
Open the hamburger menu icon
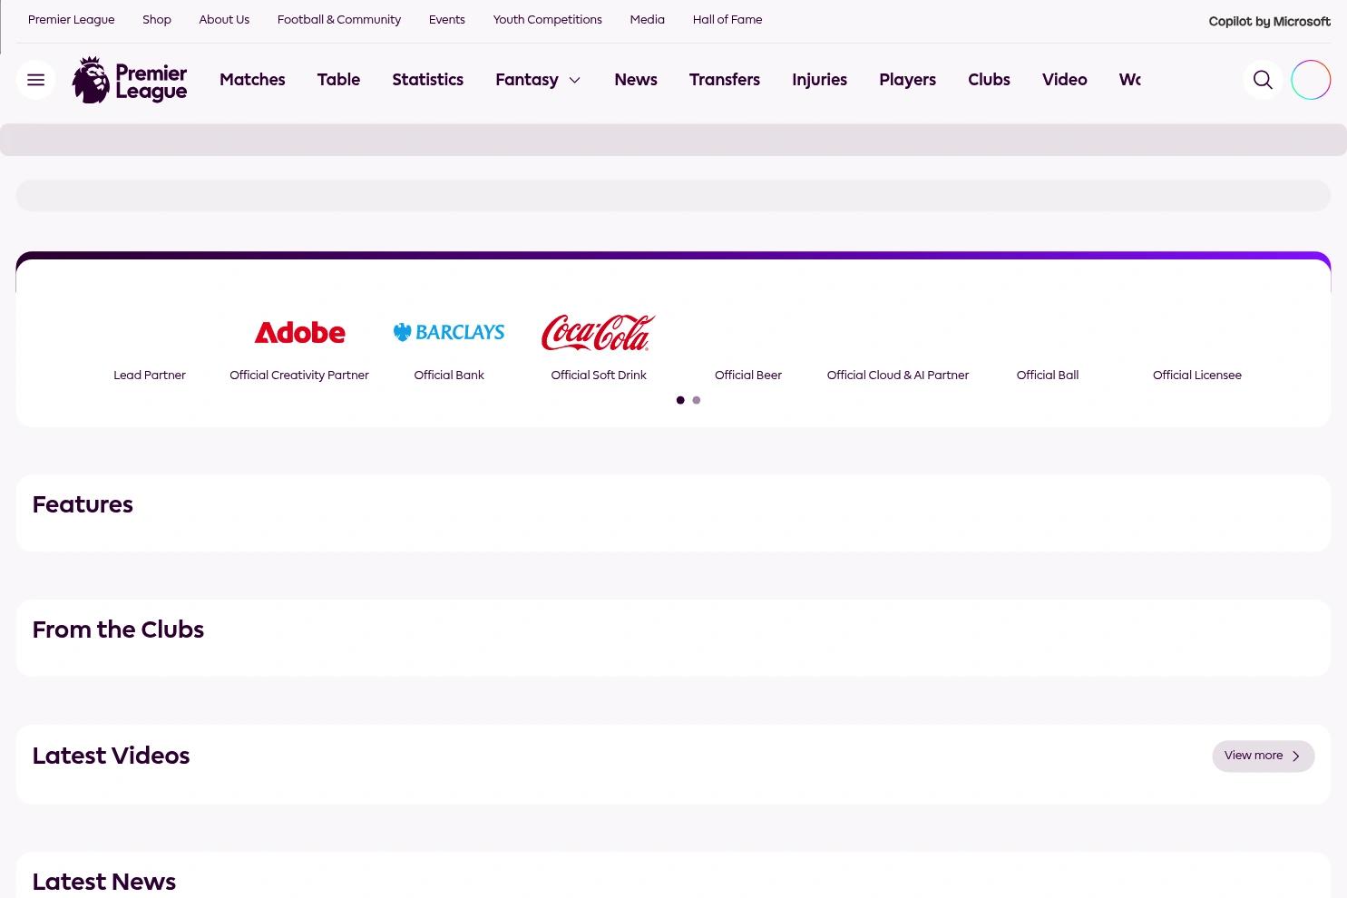coord(36,80)
